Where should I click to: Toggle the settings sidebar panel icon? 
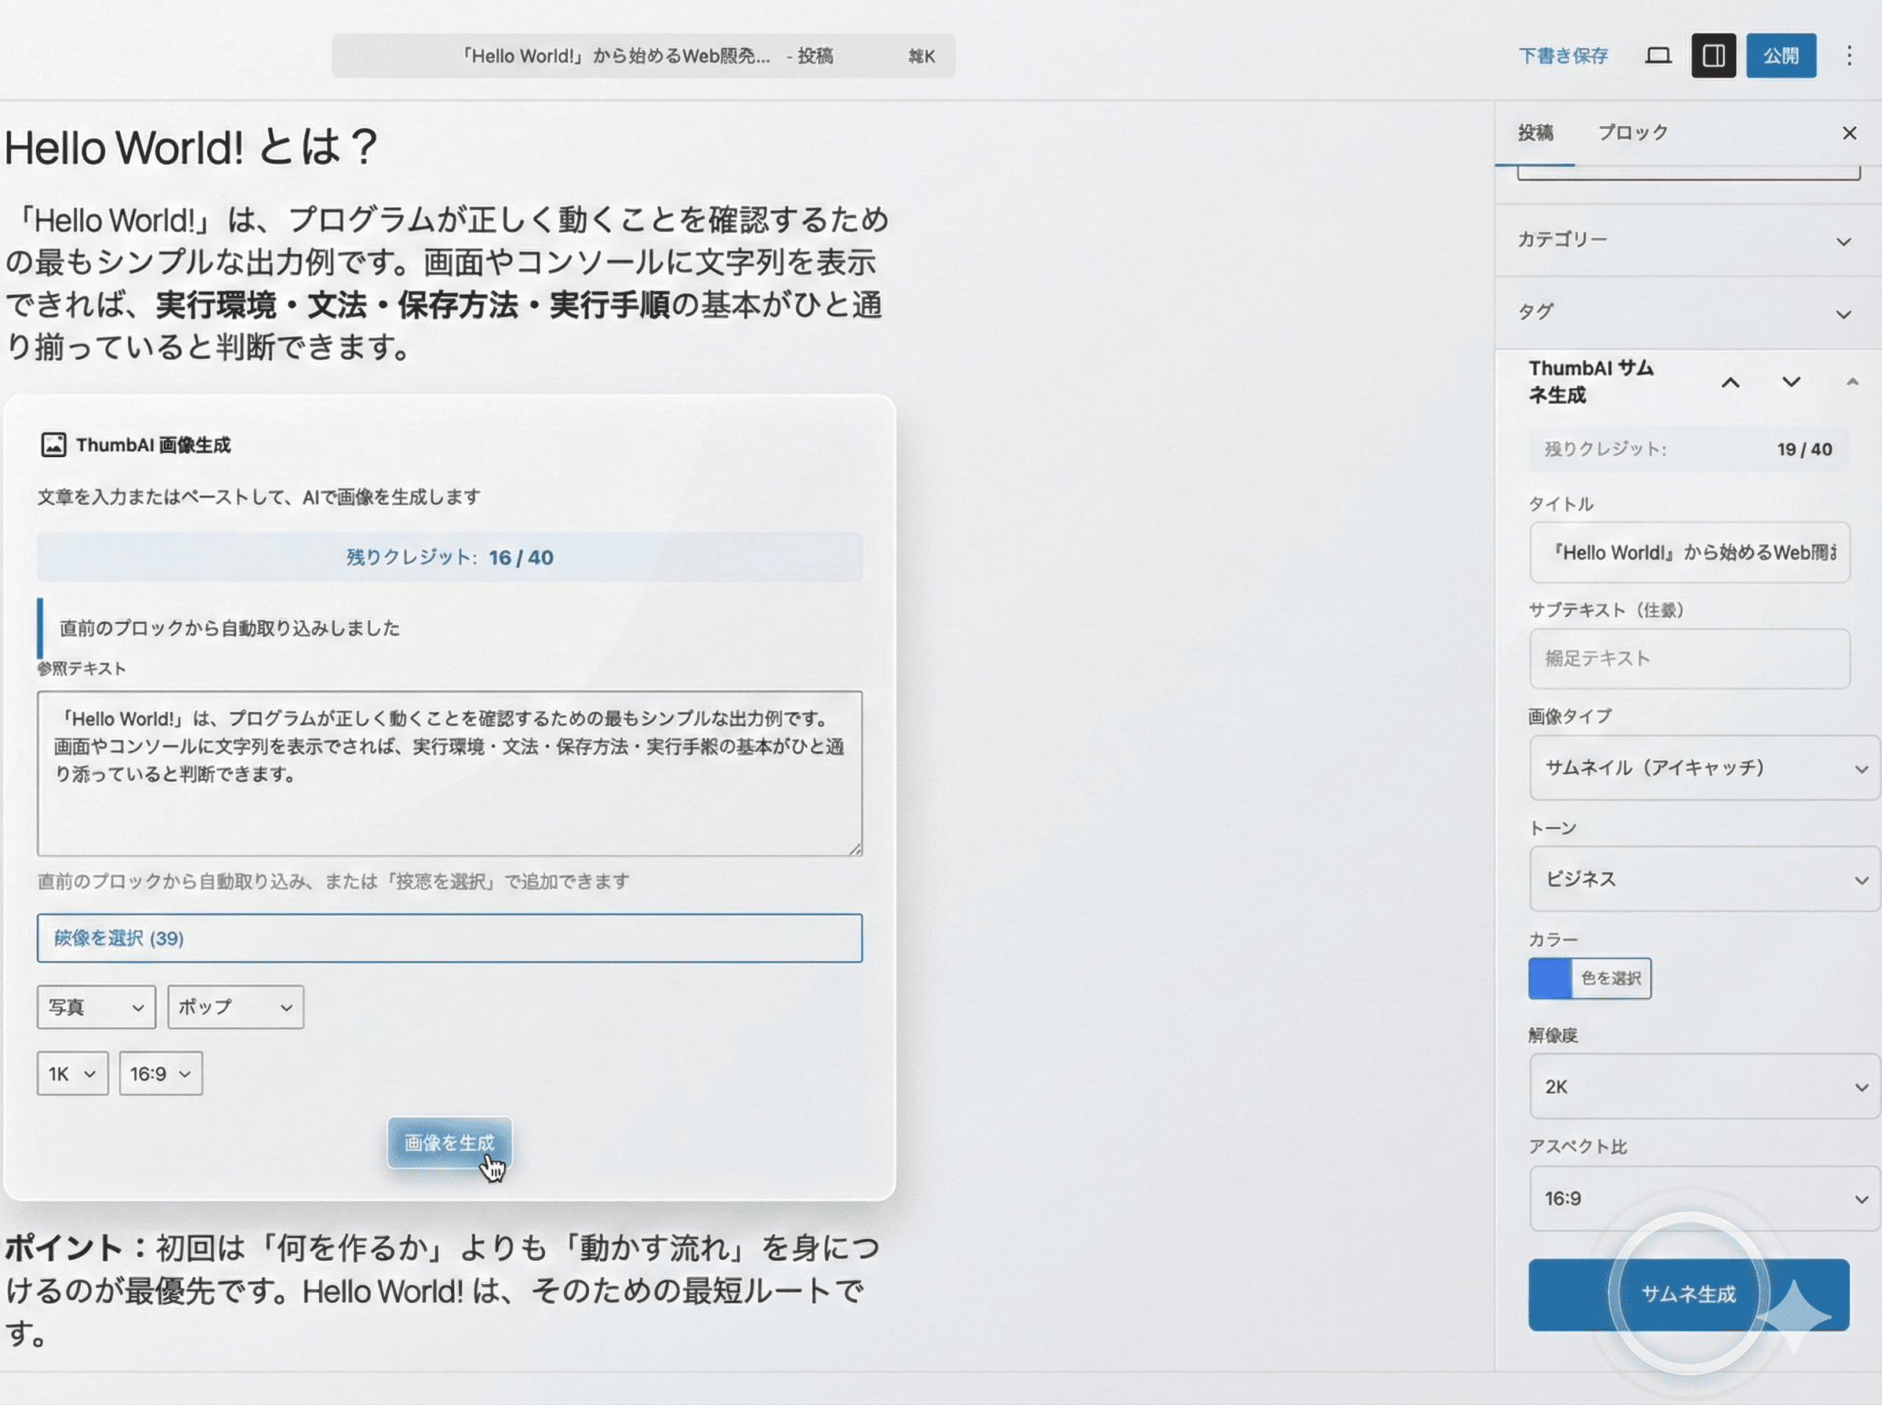pyautogui.click(x=1713, y=56)
